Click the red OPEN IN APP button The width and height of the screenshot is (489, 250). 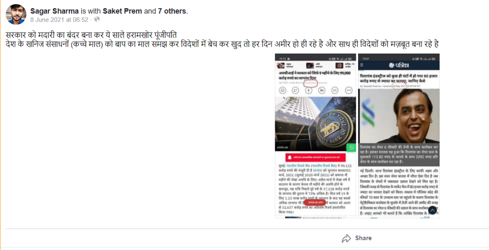(x=315, y=202)
